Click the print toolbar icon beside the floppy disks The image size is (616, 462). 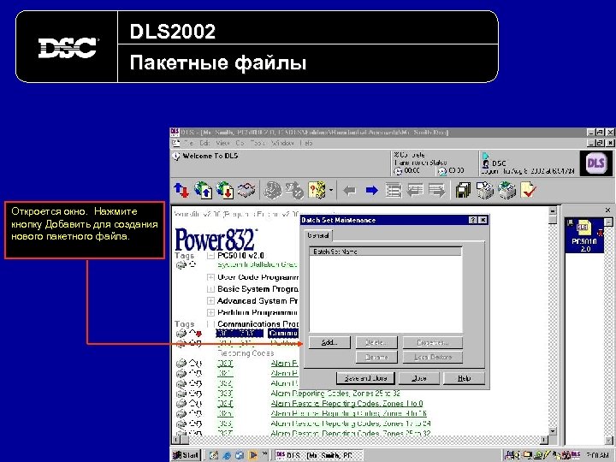coord(485,190)
